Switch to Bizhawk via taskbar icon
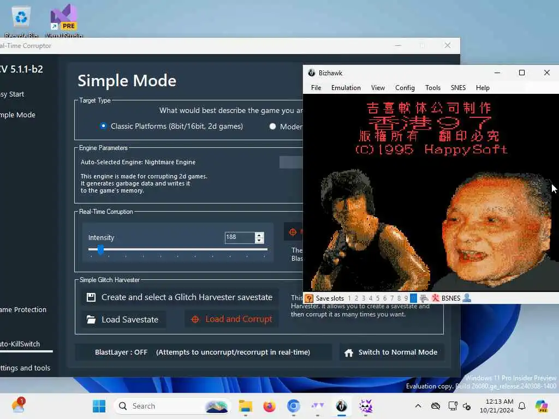Image resolution: width=559 pixels, height=419 pixels. (342, 406)
